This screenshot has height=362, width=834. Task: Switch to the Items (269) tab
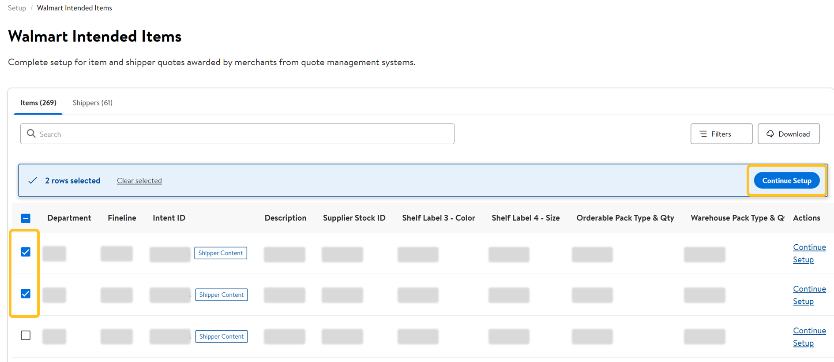point(38,103)
